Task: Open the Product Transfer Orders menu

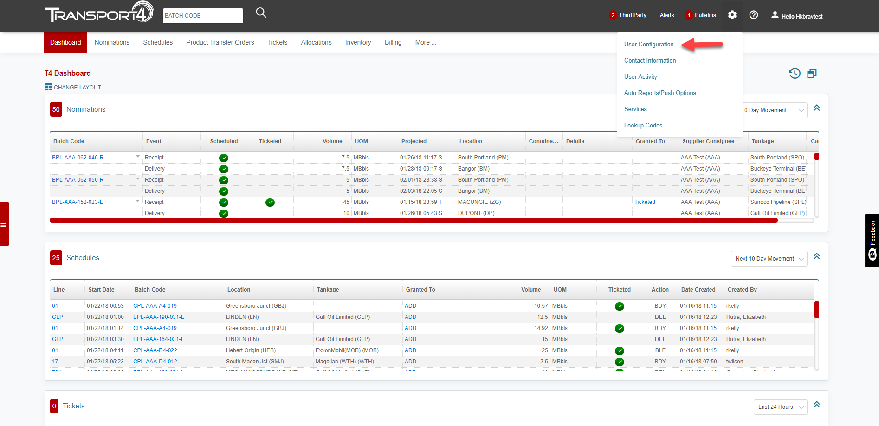Action: tap(220, 42)
